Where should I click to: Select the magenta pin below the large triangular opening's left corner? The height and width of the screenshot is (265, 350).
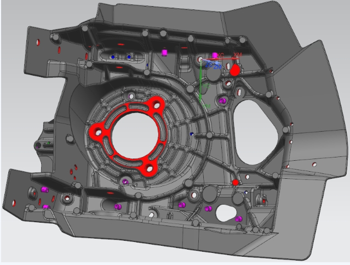(222, 101)
